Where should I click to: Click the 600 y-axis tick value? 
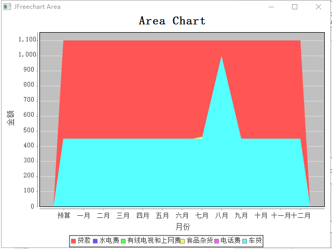(x=29, y=115)
